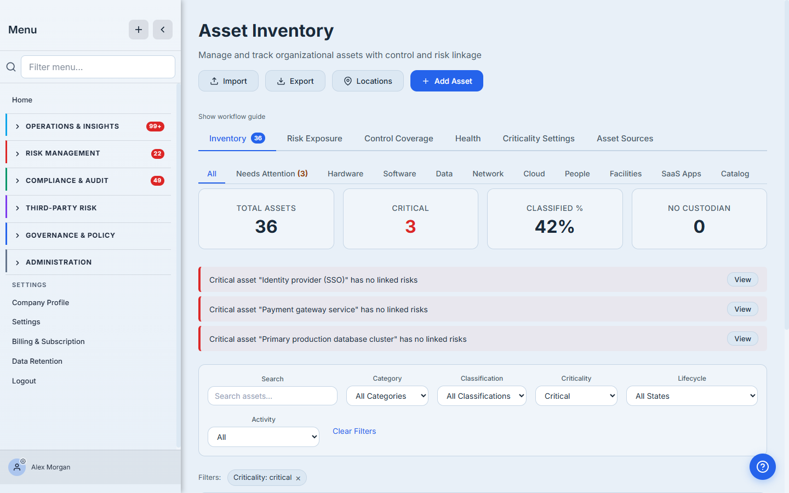Open the Activity dropdown

pyautogui.click(x=264, y=437)
